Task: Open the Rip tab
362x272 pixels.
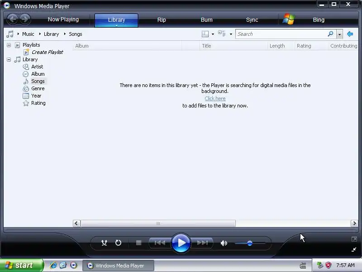Action: 162,20
